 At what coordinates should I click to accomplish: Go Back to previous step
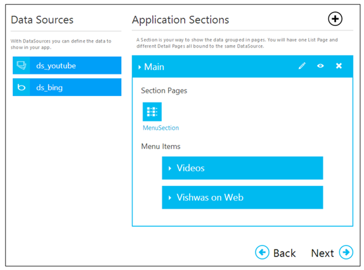click(285, 253)
